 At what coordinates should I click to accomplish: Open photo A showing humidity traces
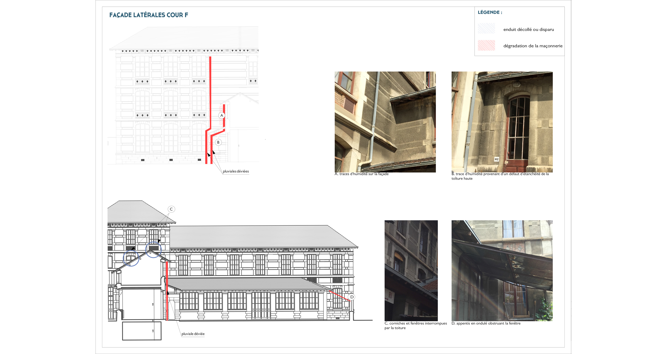(x=385, y=122)
